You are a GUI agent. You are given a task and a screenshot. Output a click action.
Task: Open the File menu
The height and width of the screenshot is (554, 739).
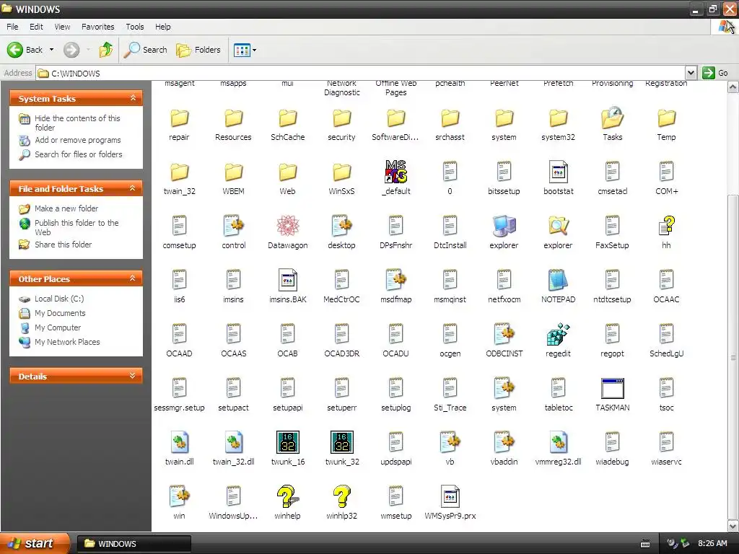(13, 27)
